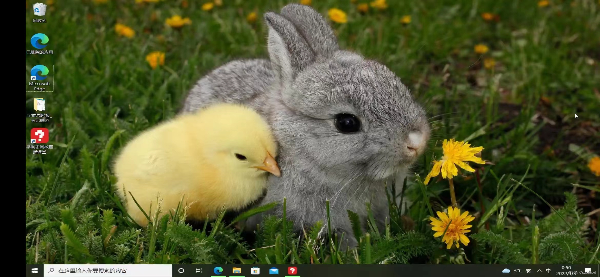Open the notification Action Center
This screenshot has width=600, height=277.
(x=588, y=271)
